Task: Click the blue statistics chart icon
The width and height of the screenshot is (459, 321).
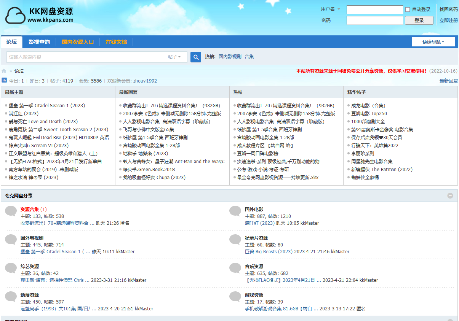Action: (x=4, y=80)
